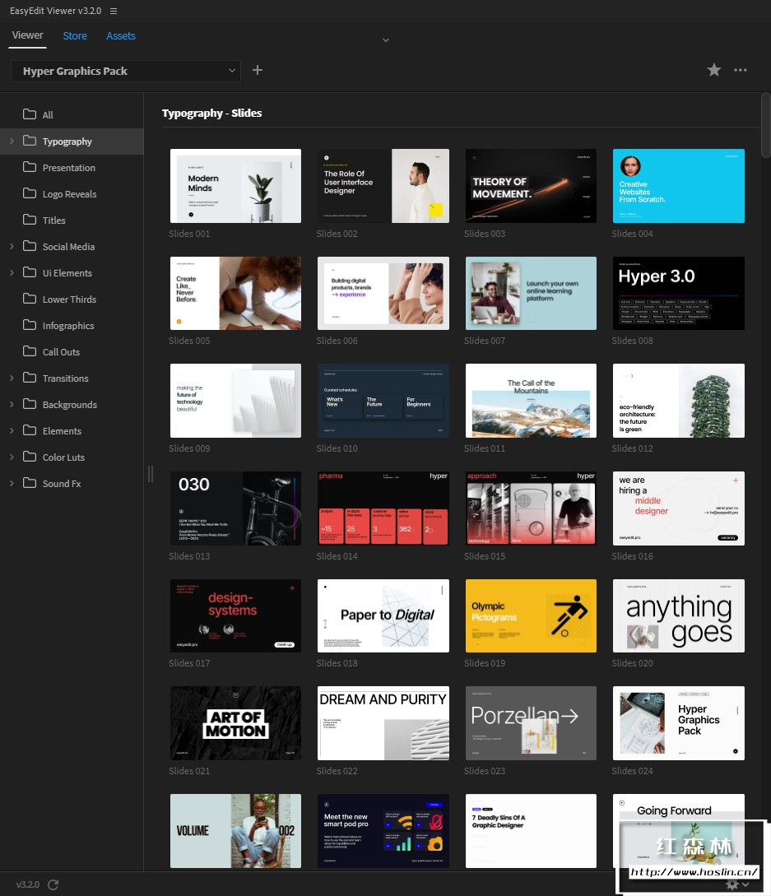Open the three-dot more options menu
This screenshot has height=896, width=771.
741,71
